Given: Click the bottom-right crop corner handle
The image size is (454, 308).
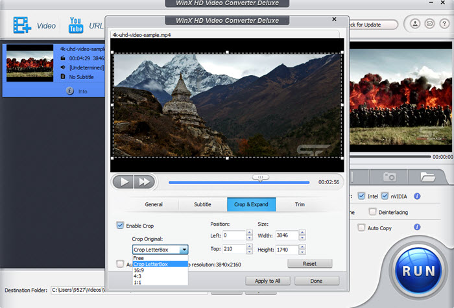Looking at the screenshot, I should click(x=342, y=158).
